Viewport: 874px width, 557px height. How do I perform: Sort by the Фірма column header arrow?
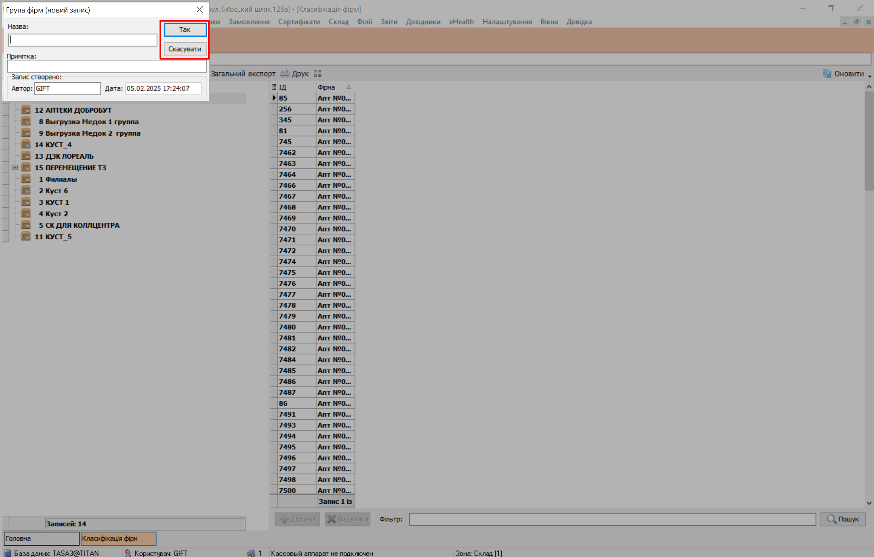pos(349,87)
